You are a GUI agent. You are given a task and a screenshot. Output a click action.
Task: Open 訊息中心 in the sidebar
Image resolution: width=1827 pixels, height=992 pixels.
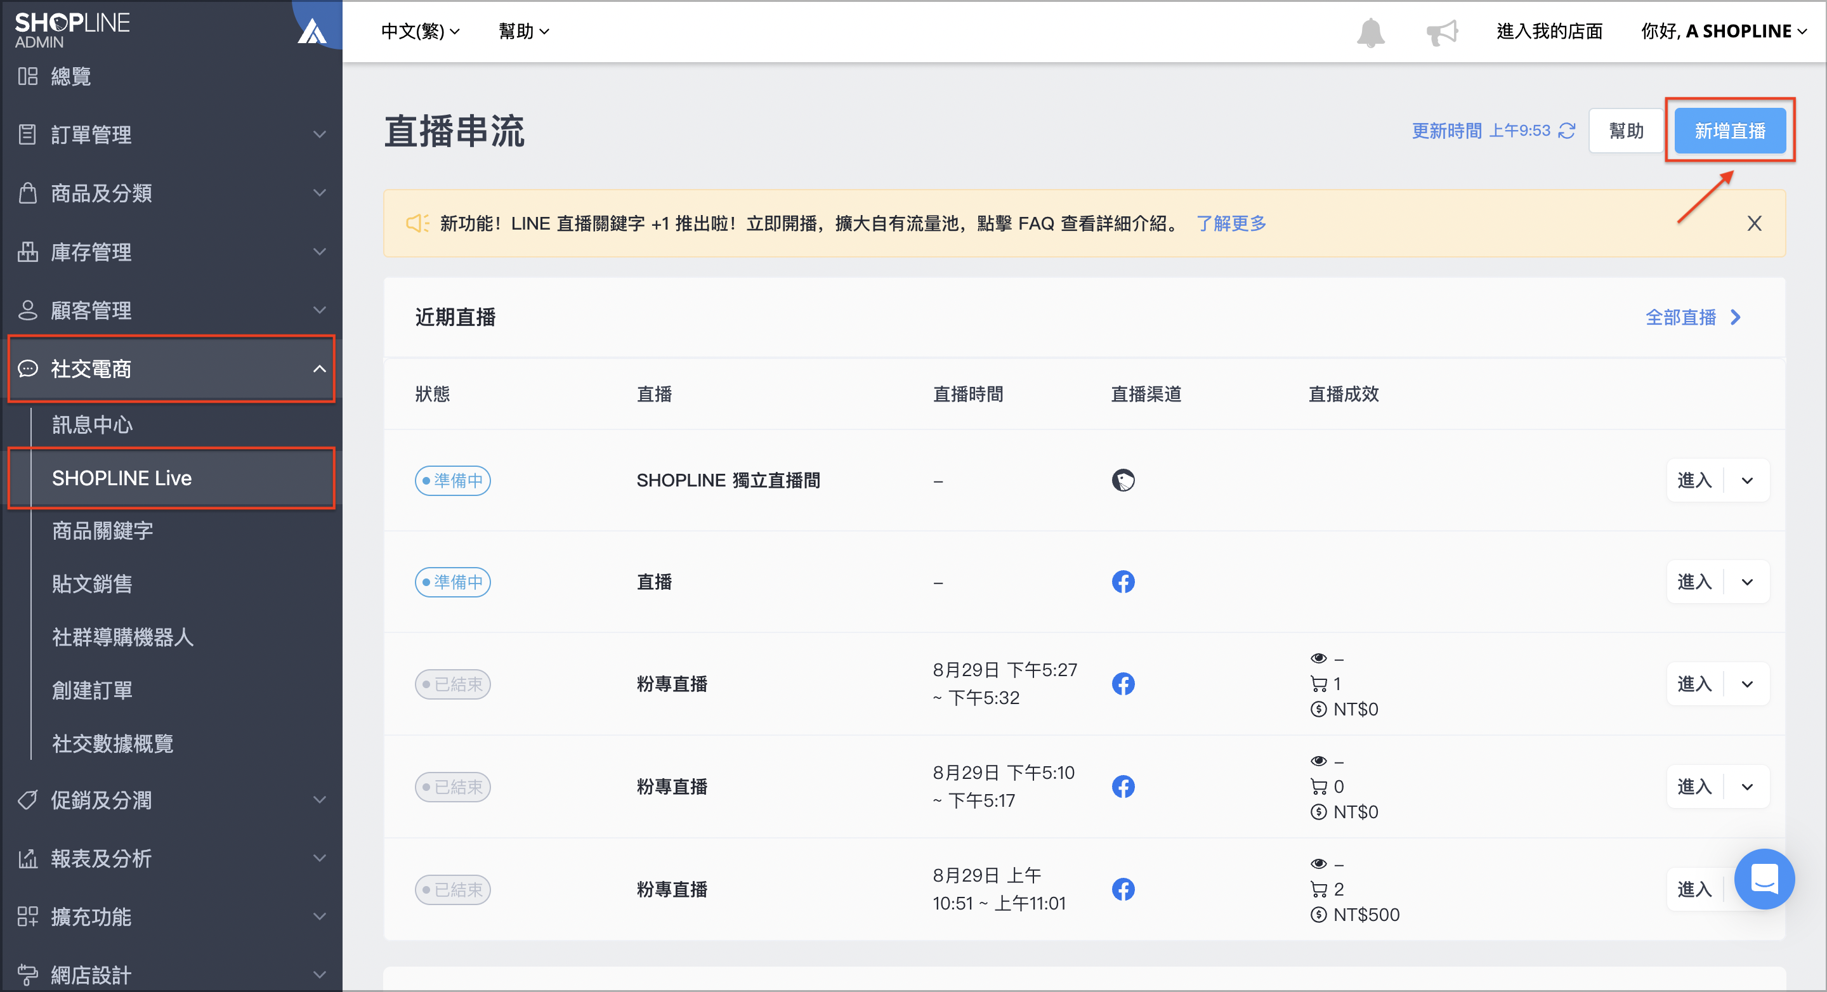[x=92, y=425]
